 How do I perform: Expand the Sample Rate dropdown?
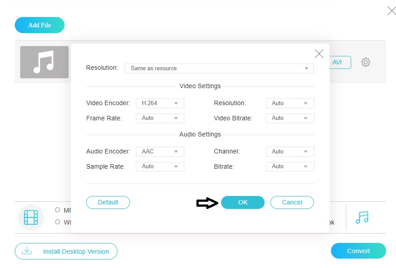(160, 166)
